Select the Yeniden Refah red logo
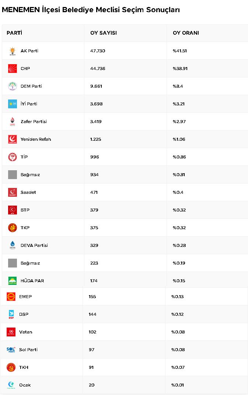 [13, 139]
